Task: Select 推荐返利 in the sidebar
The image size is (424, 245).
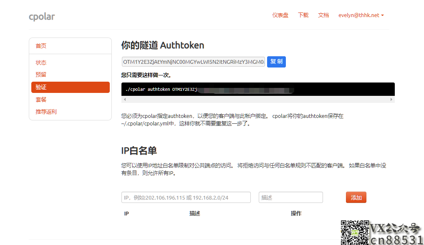Action: click(46, 112)
